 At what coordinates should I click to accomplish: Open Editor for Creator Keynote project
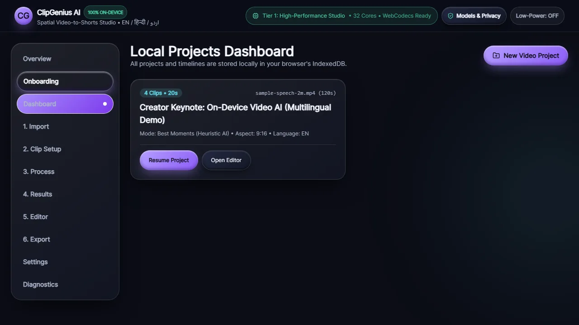[226, 160]
